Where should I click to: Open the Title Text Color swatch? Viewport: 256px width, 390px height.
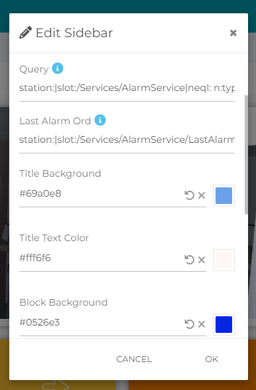(224, 260)
